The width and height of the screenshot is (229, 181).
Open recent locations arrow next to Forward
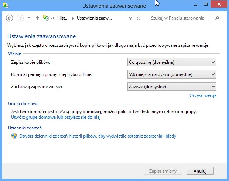(x=29, y=18)
